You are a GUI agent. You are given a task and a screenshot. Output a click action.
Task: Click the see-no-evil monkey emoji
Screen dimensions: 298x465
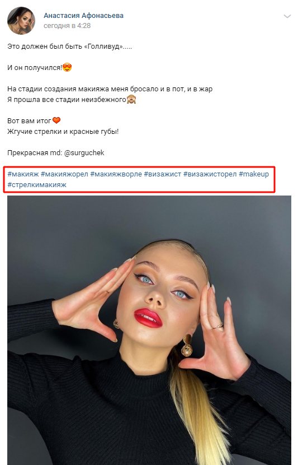(131, 99)
